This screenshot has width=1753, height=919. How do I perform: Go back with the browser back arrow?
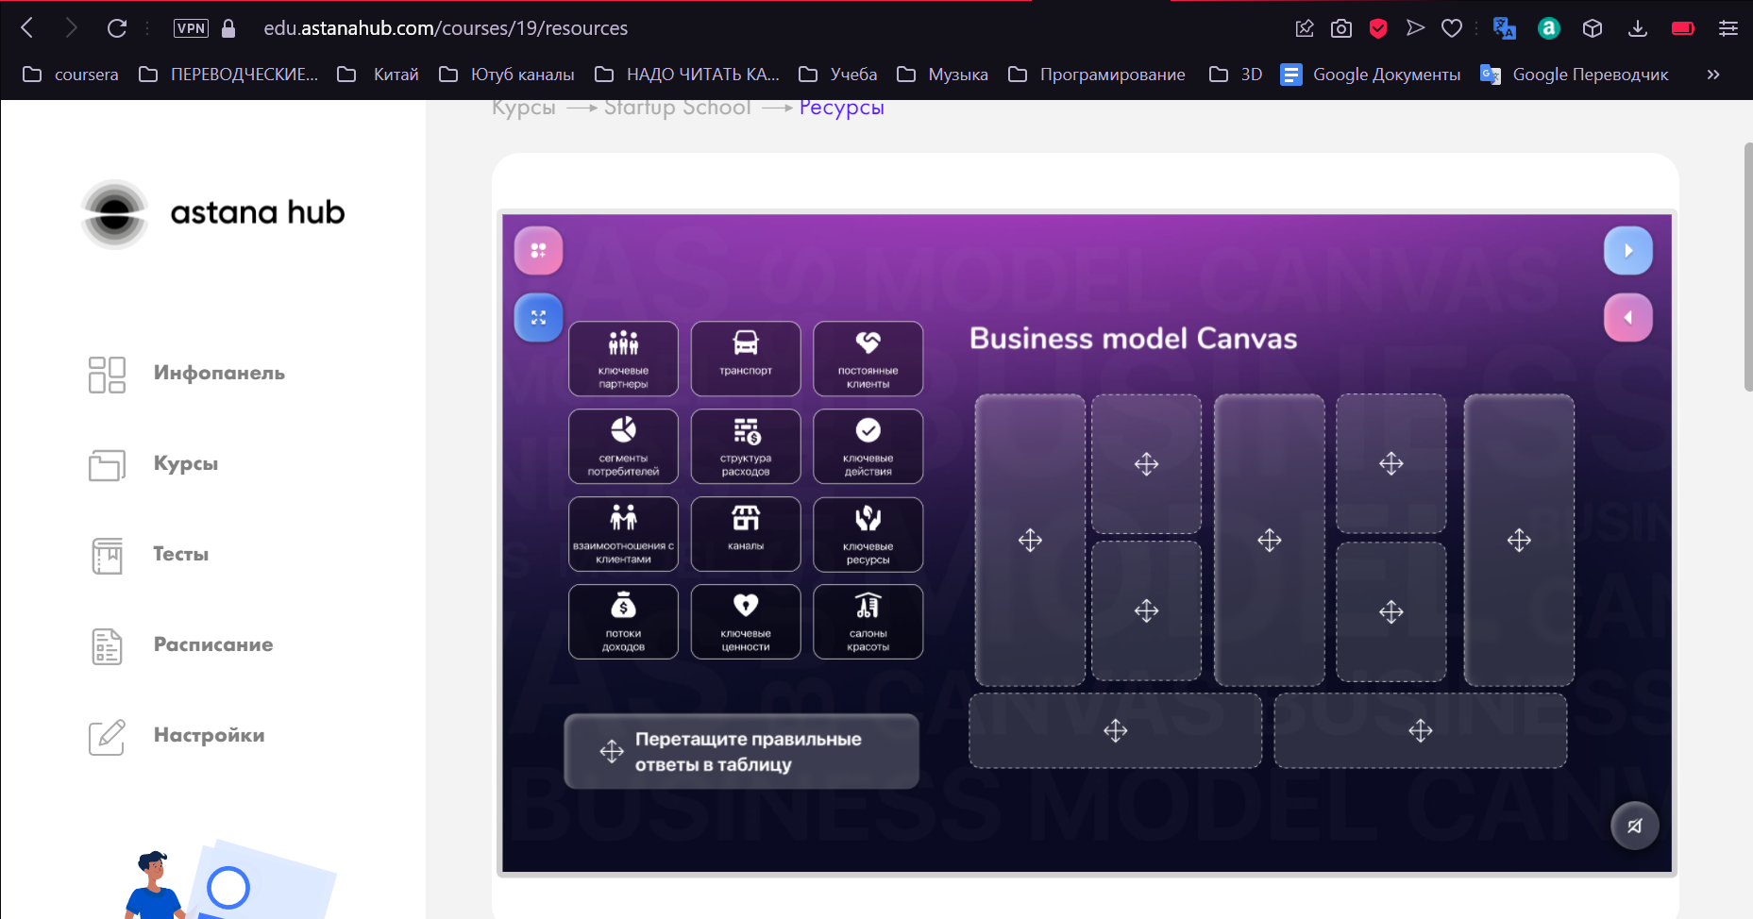pyautogui.click(x=27, y=28)
